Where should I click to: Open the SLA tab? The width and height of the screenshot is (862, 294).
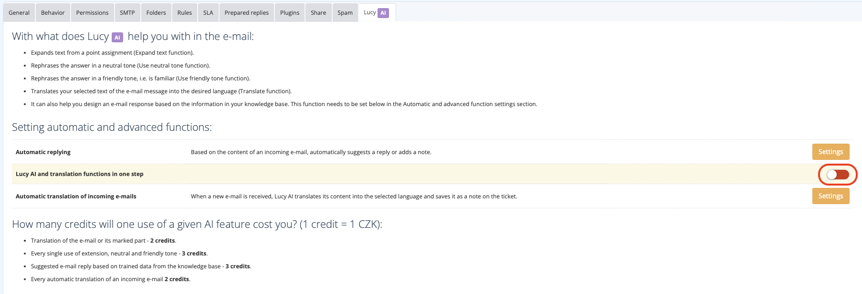(208, 13)
